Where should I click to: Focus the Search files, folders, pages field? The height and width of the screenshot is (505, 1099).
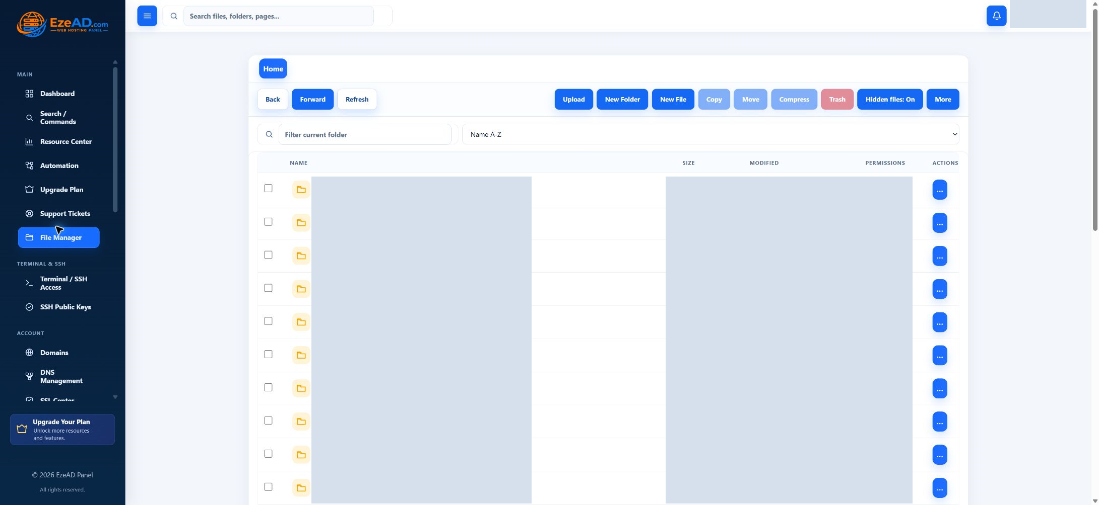(279, 16)
